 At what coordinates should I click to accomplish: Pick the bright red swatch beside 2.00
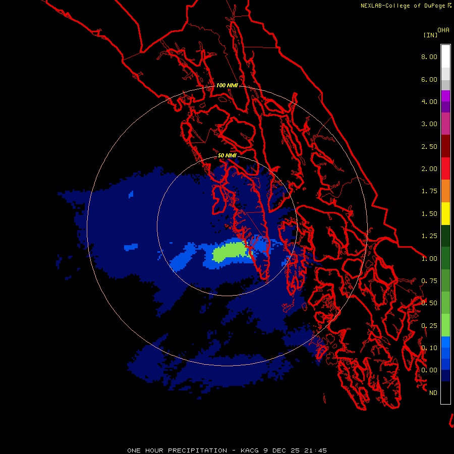coord(445,168)
